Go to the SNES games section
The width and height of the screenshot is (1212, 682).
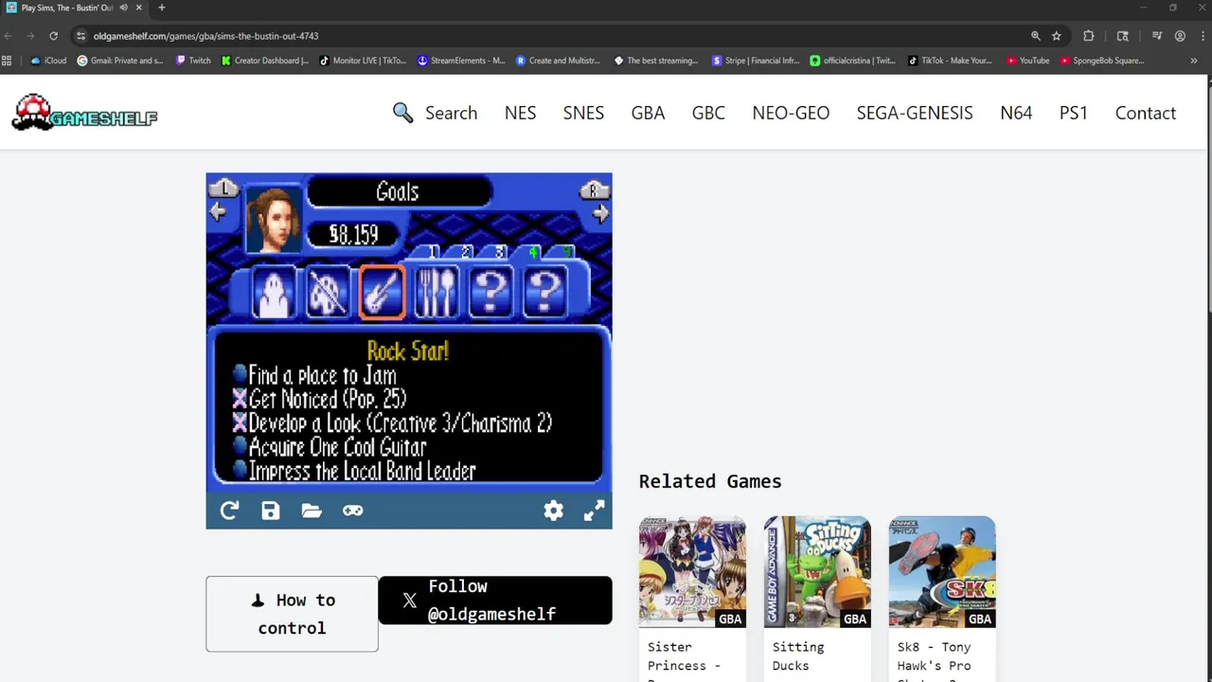pos(583,113)
